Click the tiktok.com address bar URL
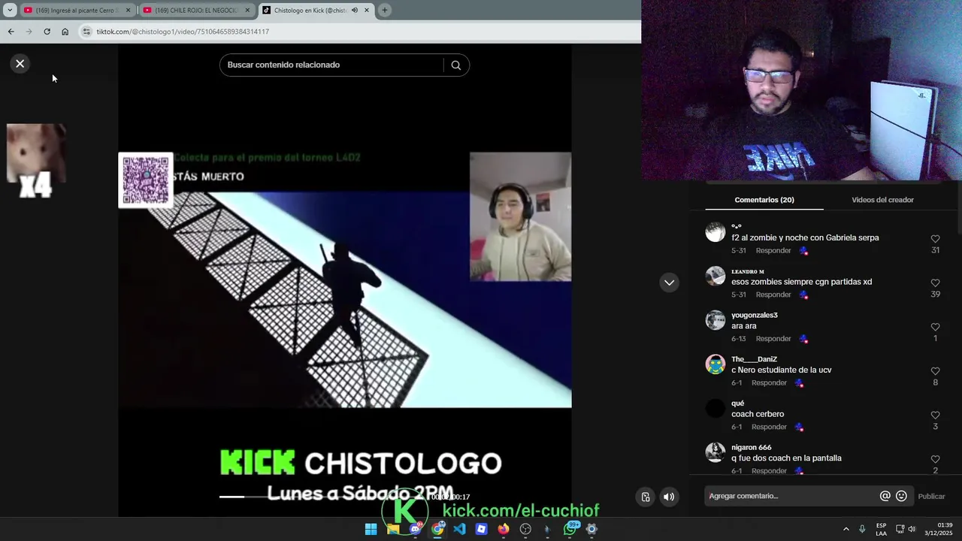The height and width of the screenshot is (541, 962). pos(183,32)
